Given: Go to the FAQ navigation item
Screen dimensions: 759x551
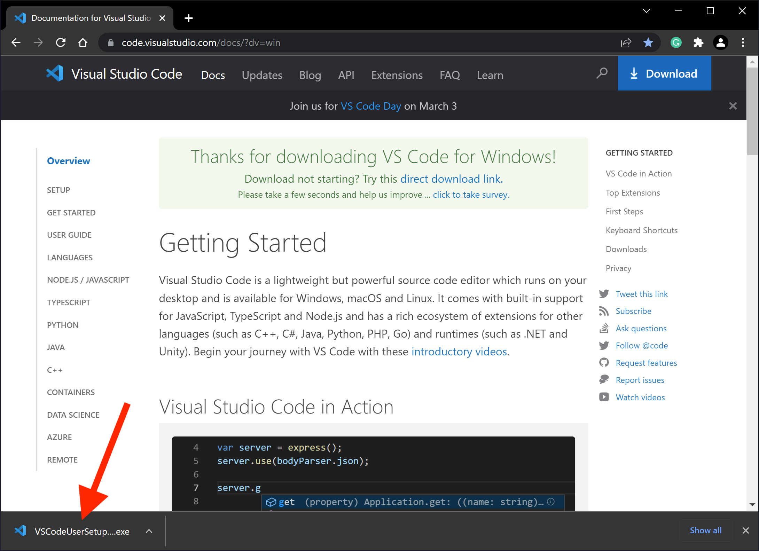Looking at the screenshot, I should pyautogui.click(x=450, y=75).
